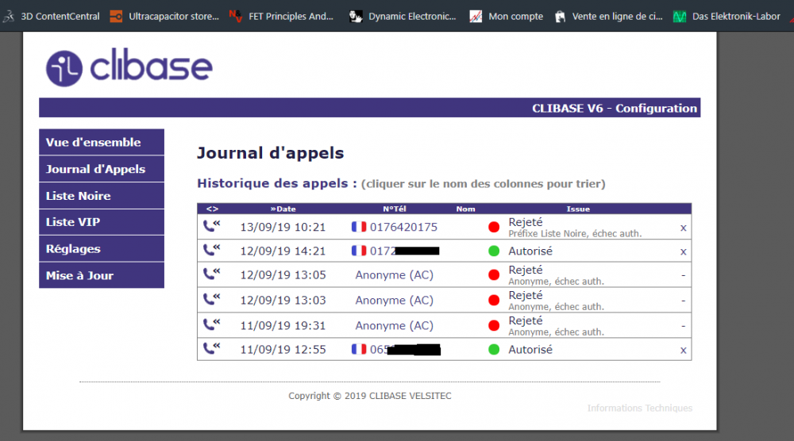
Task: Open Réglages settings page
Action: tap(102, 249)
